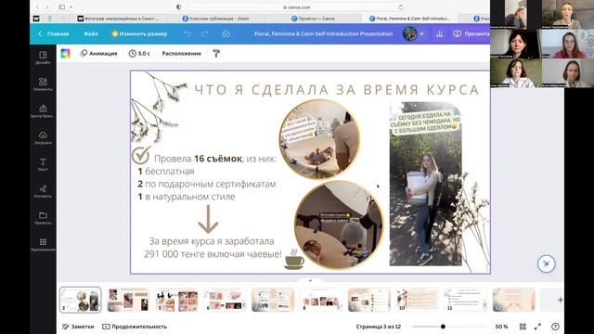Open the Загрузки uploads panel

point(43,138)
